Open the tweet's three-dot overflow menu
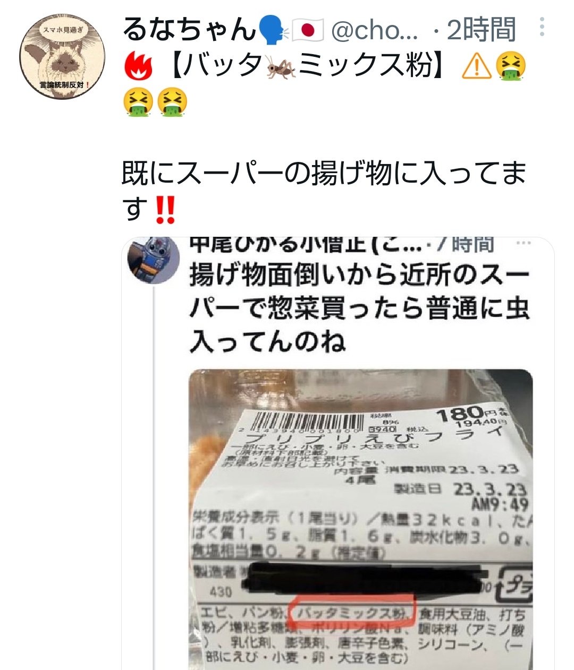The image size is (574, 670). tap(542, 27)
